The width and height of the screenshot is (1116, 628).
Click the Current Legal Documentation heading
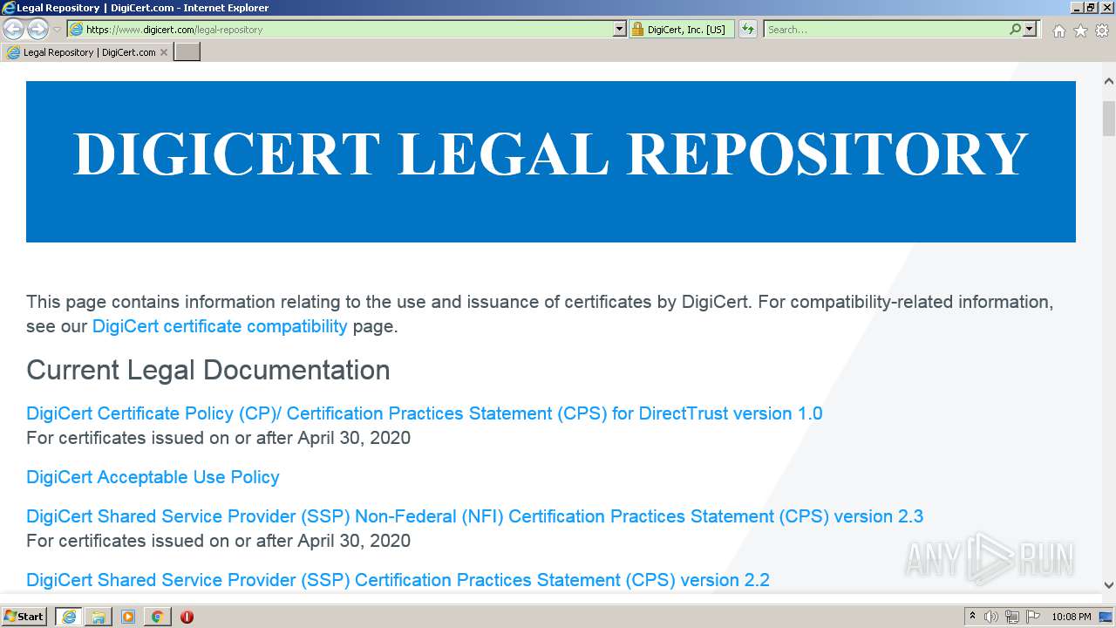tap(208, 370)
